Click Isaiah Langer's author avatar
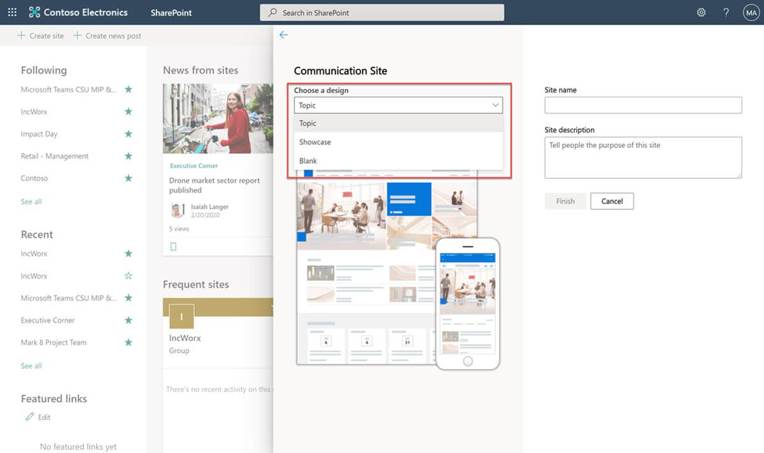 178,210
